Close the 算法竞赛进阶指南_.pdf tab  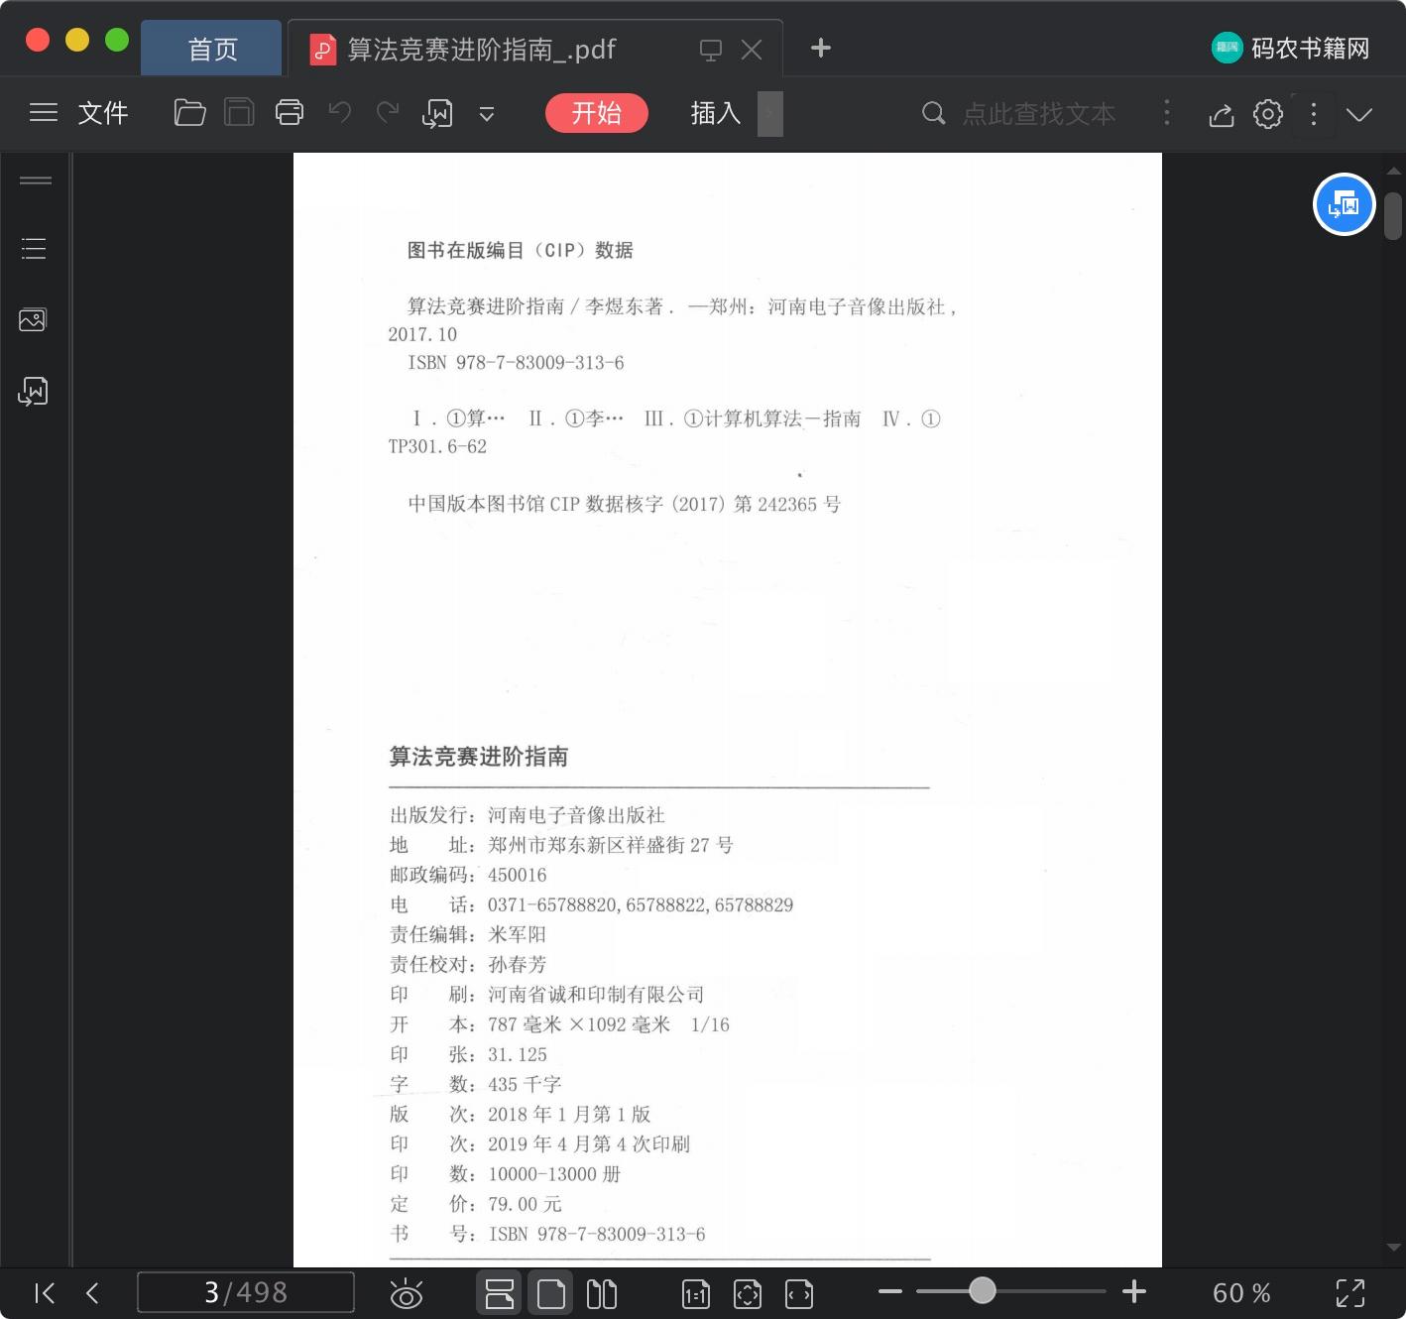tap(752, 50)
